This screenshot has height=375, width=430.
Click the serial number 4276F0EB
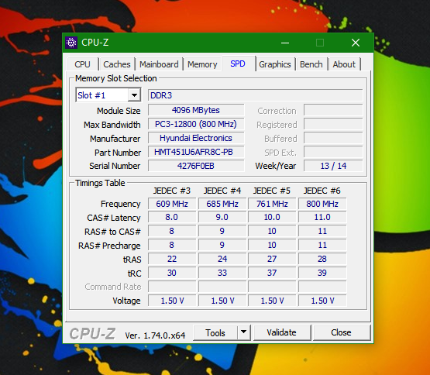click(196, 166)
